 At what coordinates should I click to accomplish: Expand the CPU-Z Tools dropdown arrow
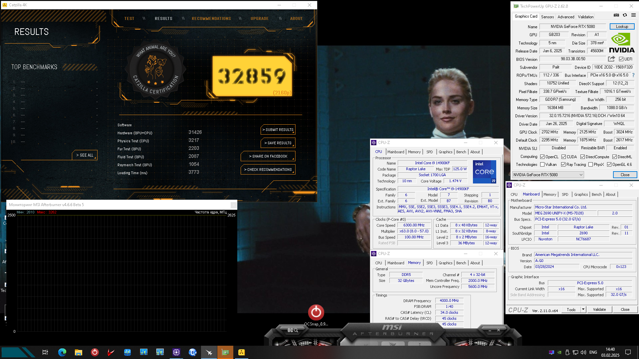tap(583, 309)
